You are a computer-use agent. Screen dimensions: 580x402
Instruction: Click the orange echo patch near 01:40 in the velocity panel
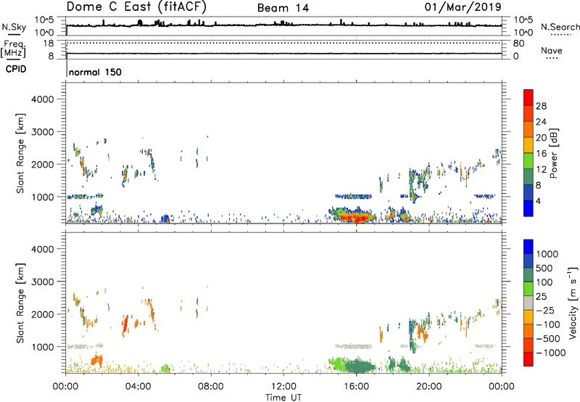tap(97, 360)
